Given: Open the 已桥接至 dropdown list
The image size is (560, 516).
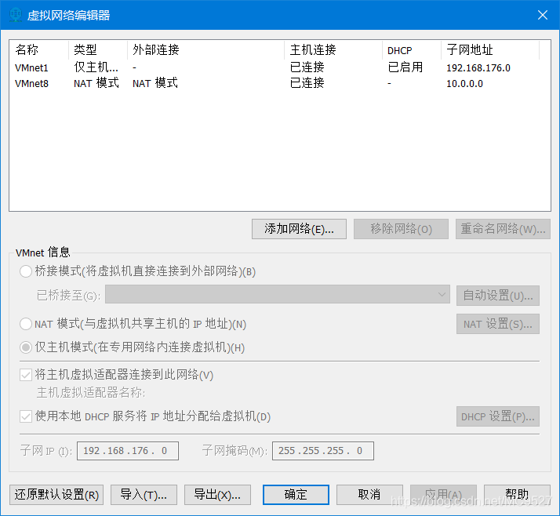Looking at the screenshot, I should click(278, 295).
